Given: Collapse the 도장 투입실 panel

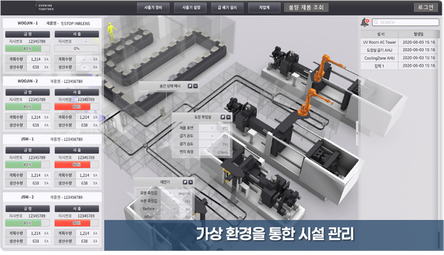Looking at the screenshot, I should pos(228,117).
